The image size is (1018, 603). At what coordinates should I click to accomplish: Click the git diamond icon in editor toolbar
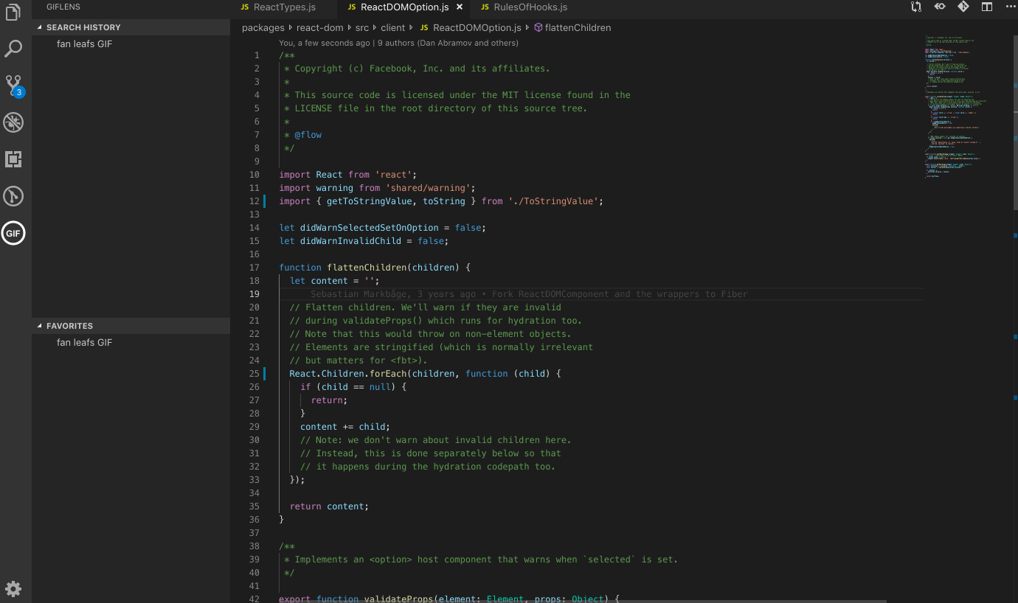coord(963,7)
